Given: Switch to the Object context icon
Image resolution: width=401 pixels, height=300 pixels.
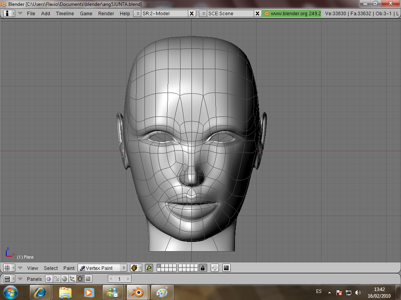Looking at the screenshot, I should click(72, 279).
